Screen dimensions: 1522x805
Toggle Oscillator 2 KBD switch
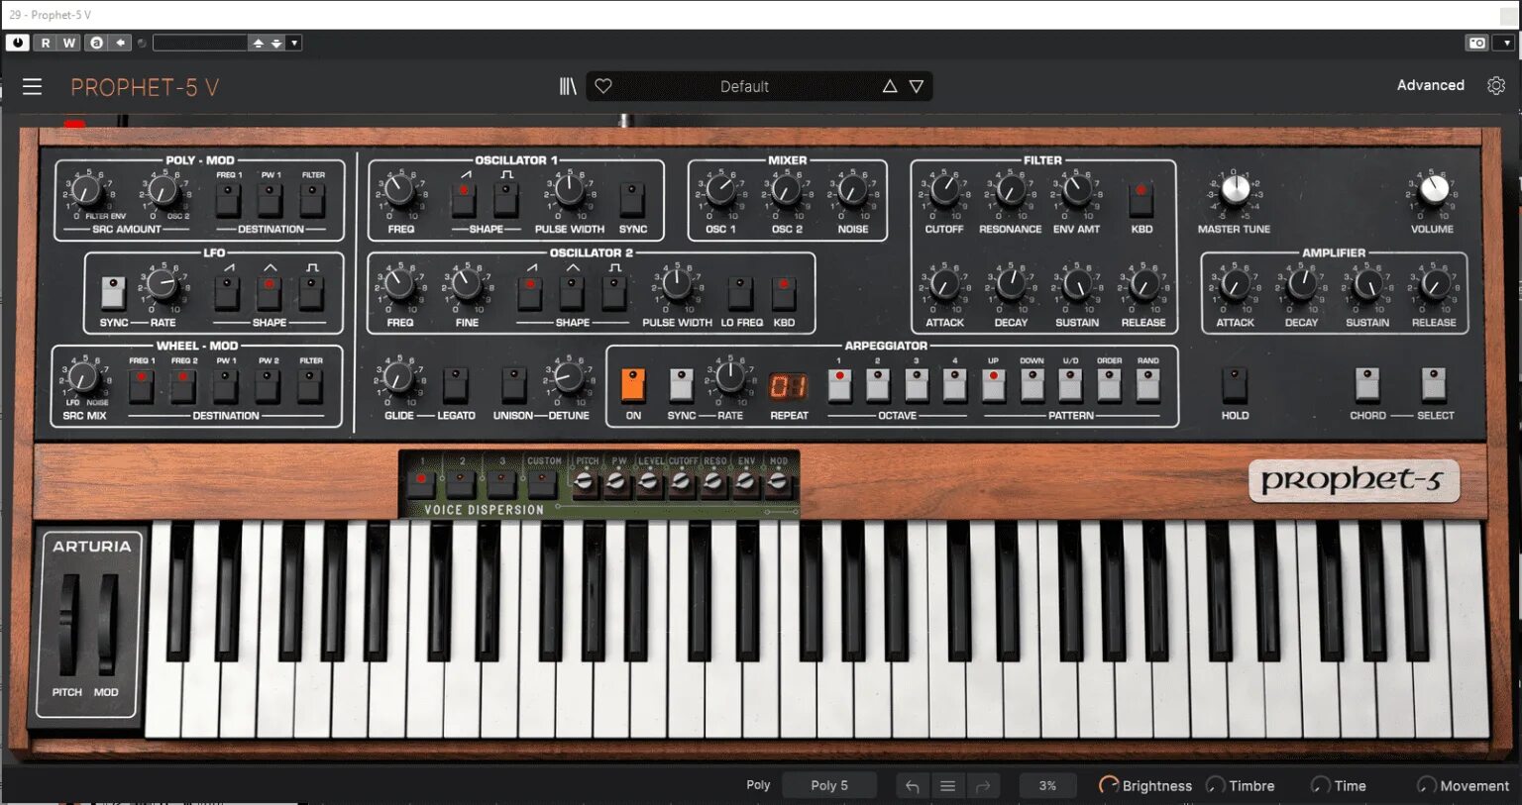coord(784,293)
